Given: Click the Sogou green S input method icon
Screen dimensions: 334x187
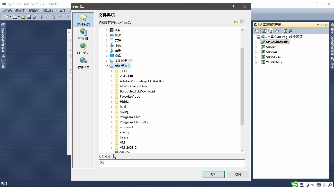Looking at the screenshot, I should (x=295, y=184).
